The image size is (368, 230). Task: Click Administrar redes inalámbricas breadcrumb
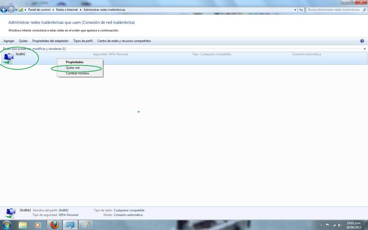(105, 10)
